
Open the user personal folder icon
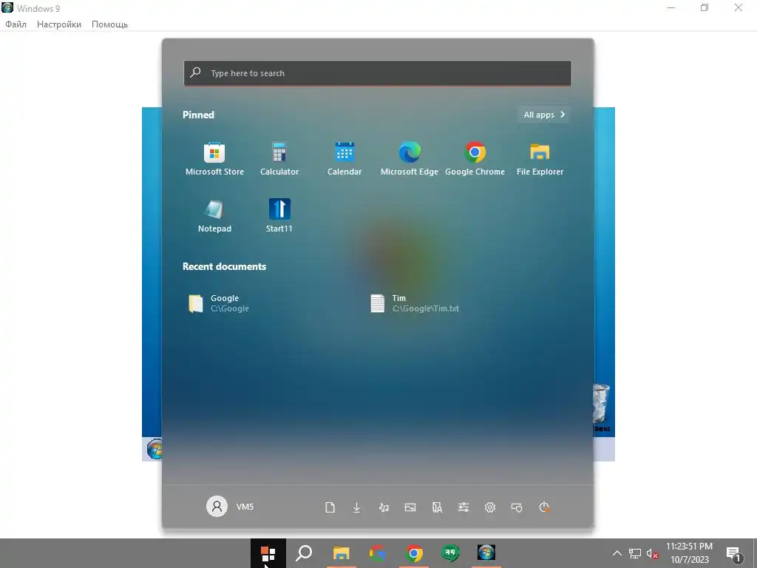pos(437,507)
